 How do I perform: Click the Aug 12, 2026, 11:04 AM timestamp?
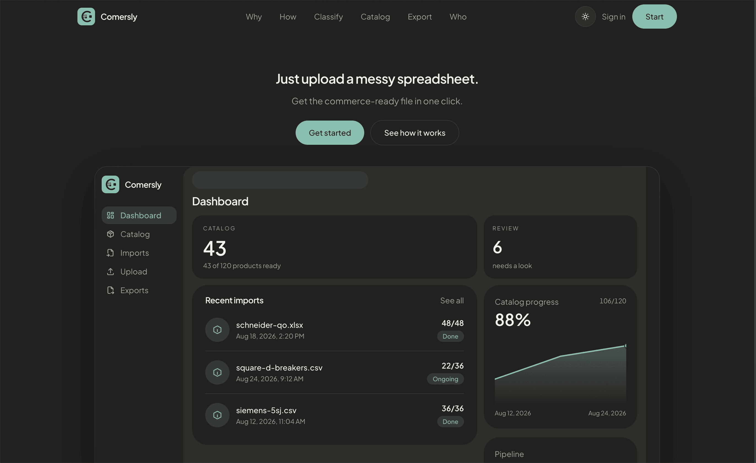click(270, 421)
